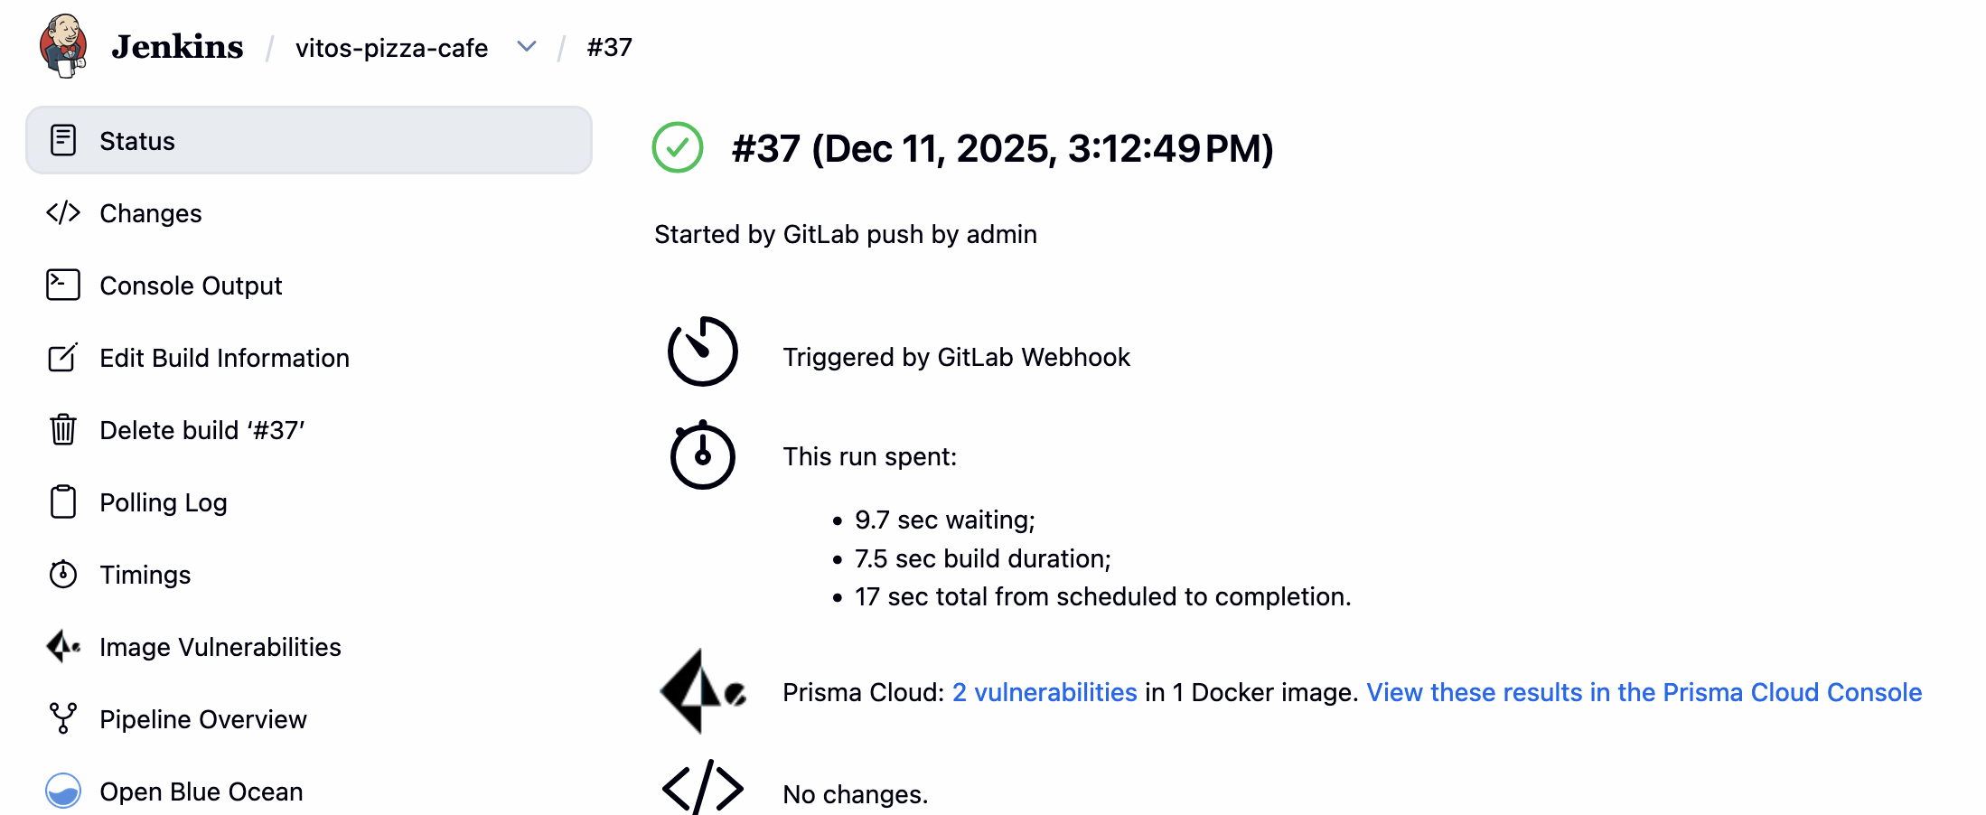The image size is (1986, 815).
Task: Click the Open Blue Ocean icon
Action: point(63,792)
